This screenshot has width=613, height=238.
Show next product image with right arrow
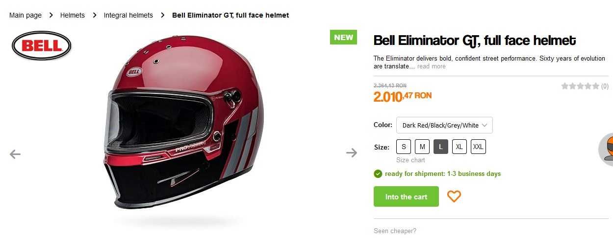click(352, 153)
